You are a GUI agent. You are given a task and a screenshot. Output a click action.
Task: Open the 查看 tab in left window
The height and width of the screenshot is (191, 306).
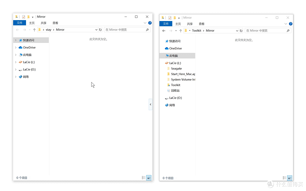point(55,23)
